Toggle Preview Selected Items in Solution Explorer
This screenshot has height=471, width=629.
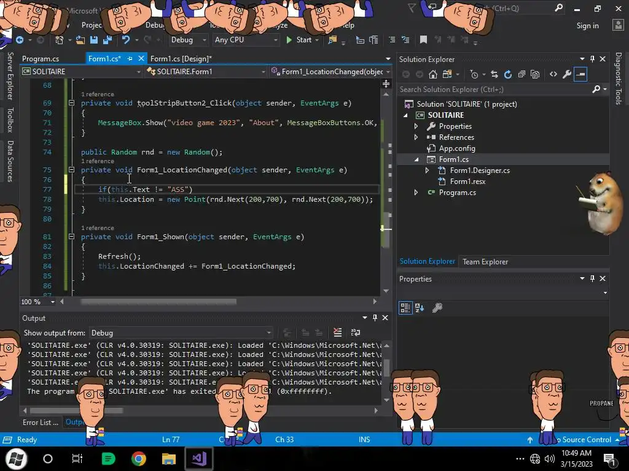click(580, 74)
